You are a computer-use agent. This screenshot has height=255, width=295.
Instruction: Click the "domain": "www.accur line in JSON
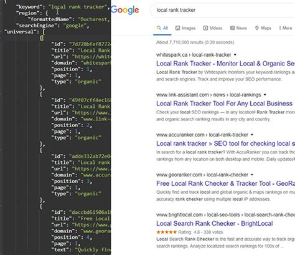click(x=81, y=175)
